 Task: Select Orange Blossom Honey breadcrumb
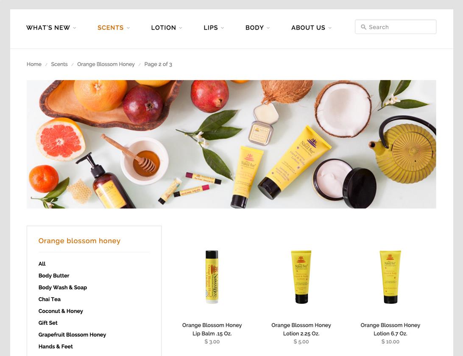click(x=106, y=64)
